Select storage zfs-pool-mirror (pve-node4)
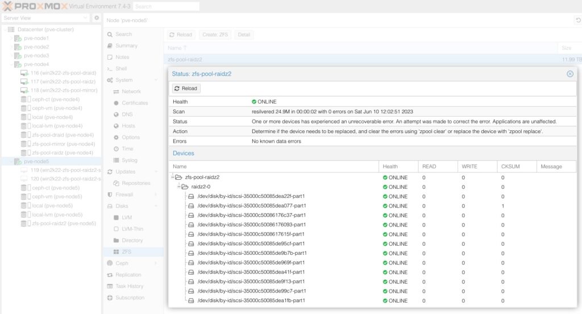 click(63, 144)
